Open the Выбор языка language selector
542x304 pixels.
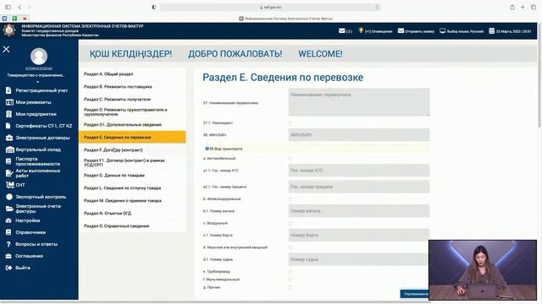(462, 31)
